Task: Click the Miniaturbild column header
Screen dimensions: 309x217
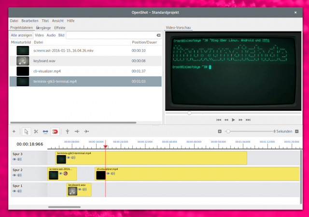Action: coord(21,42)
